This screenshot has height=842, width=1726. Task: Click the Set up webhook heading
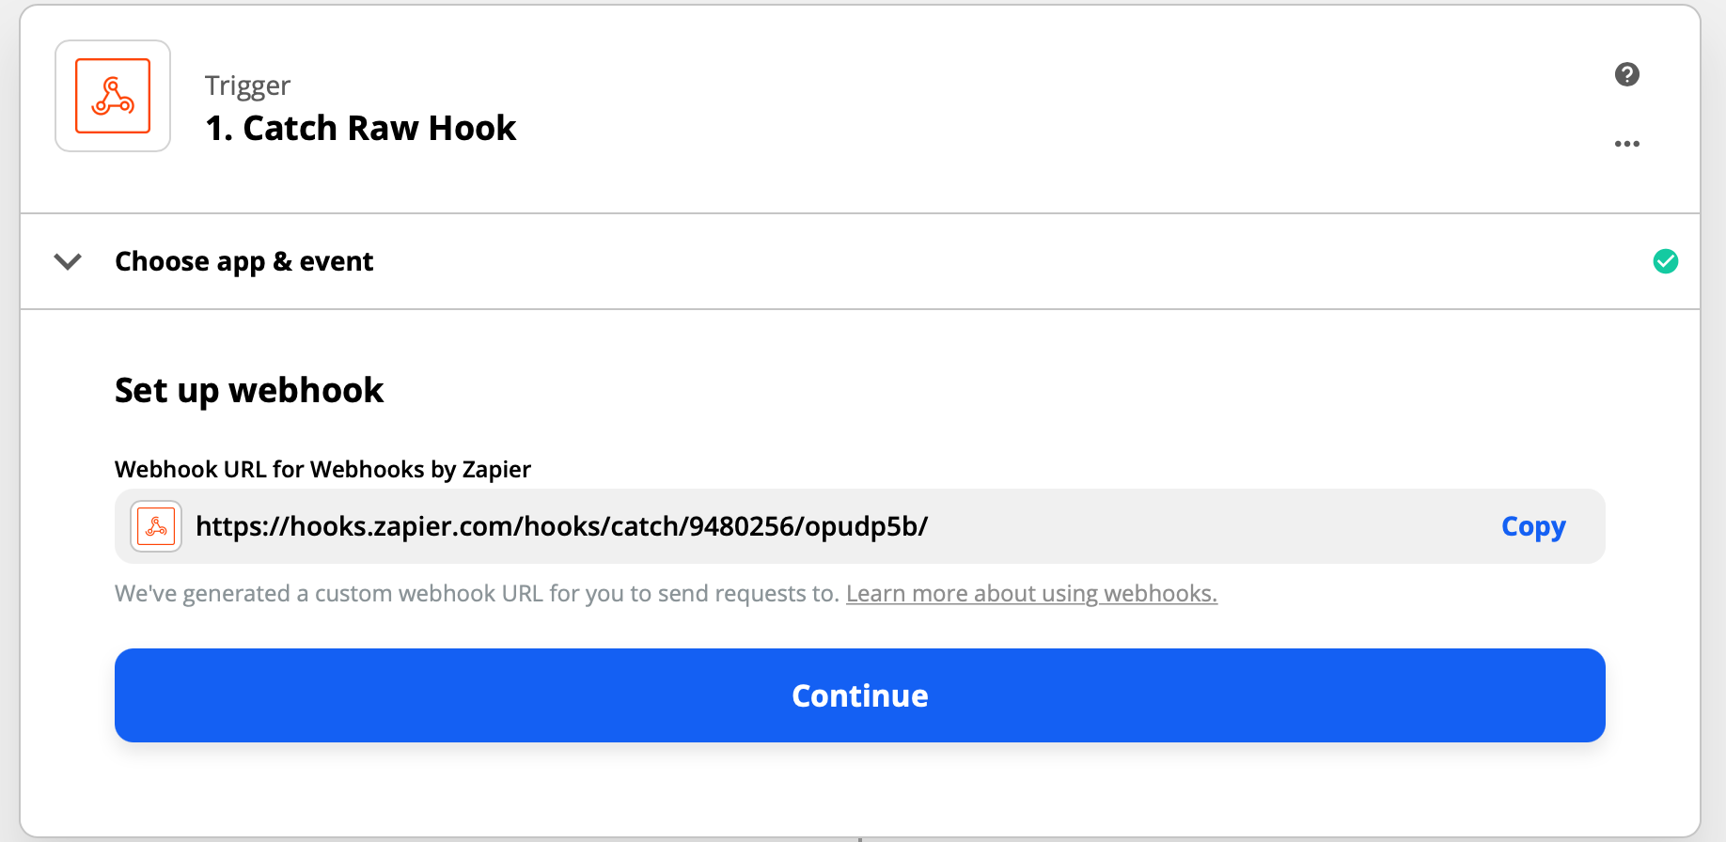(x=249, y=390)
